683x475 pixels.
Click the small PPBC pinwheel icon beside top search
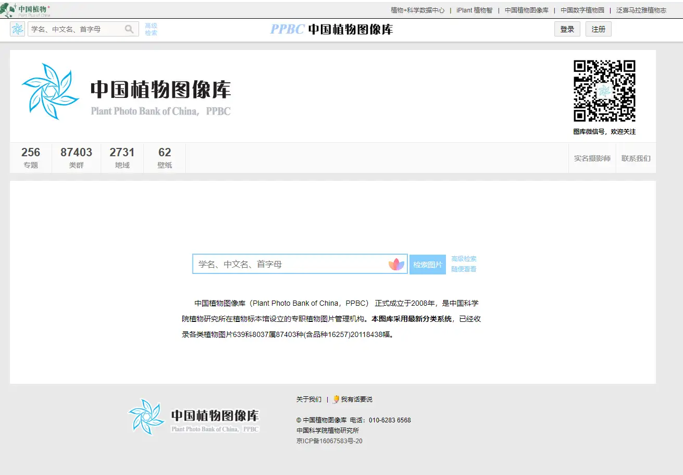pyautogui.click(x=17, y=29)
